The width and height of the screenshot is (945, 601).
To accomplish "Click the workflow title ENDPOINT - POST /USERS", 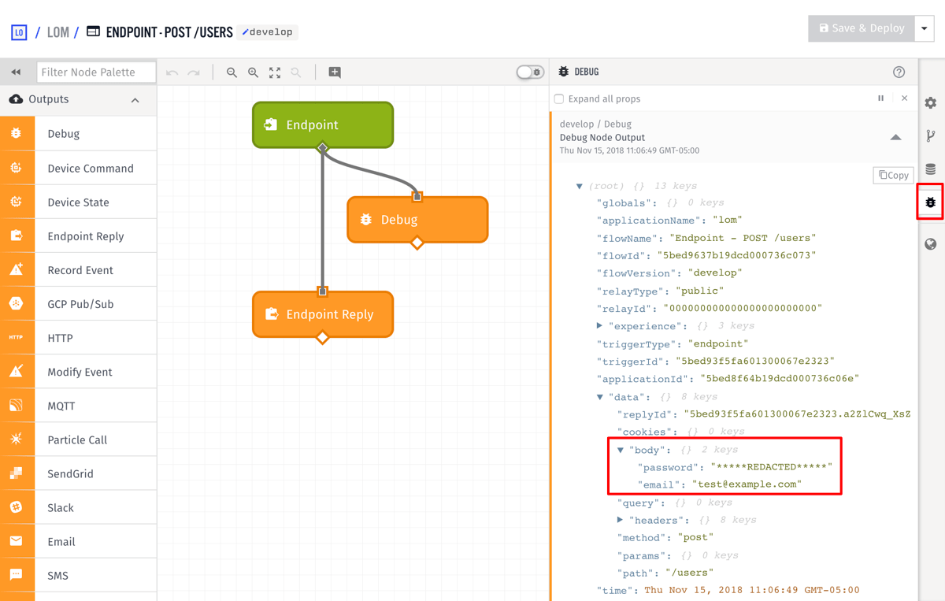I will (169, 32).
